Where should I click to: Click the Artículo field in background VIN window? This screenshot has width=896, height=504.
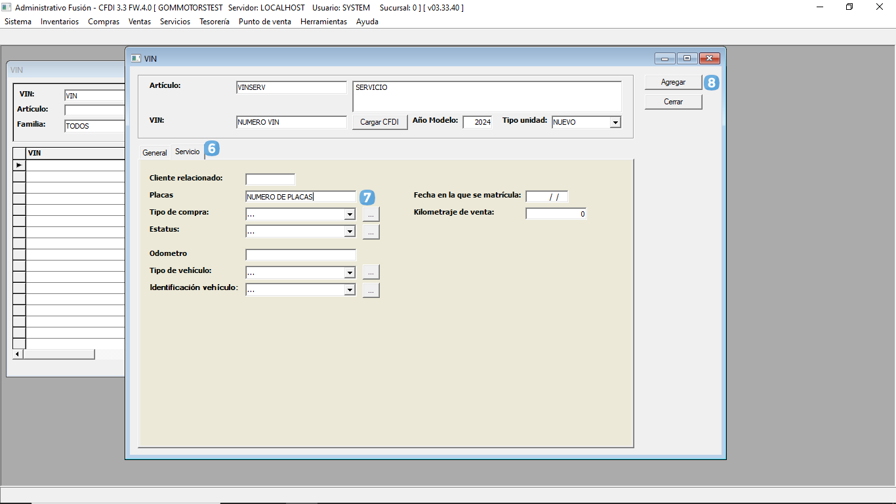pos(94,110)
